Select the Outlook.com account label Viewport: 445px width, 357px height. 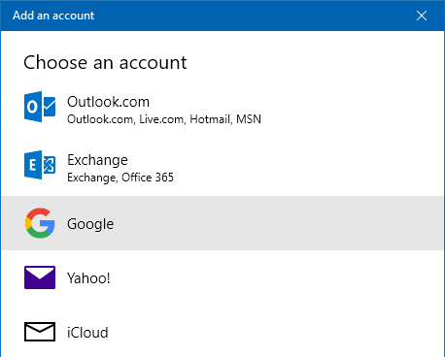click(108, 102)
